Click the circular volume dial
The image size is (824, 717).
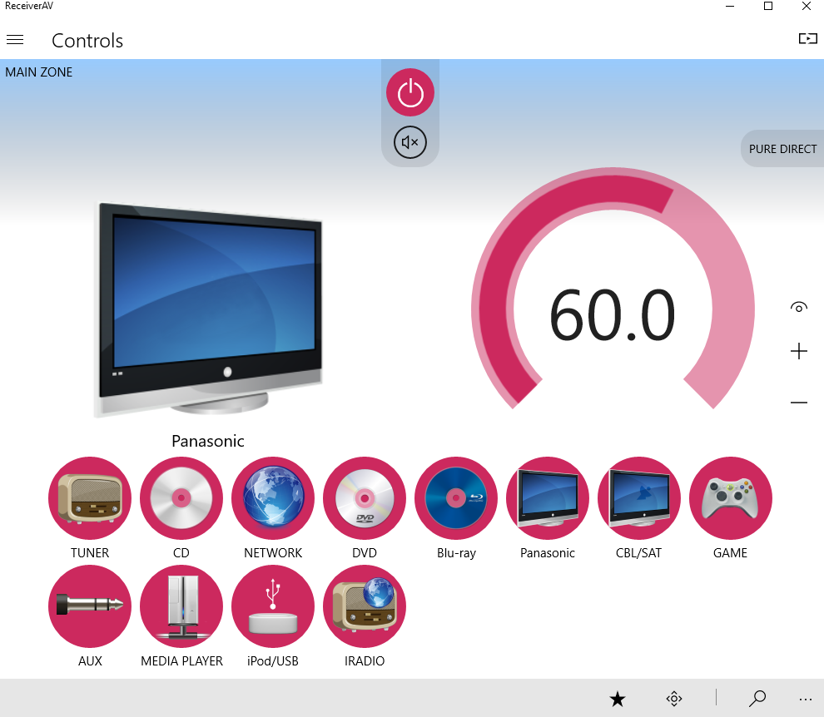613,314
